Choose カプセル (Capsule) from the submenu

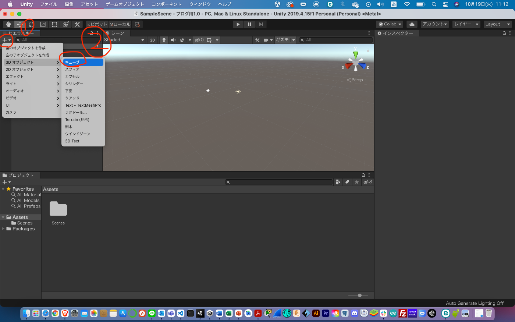(x=83, y=77)
